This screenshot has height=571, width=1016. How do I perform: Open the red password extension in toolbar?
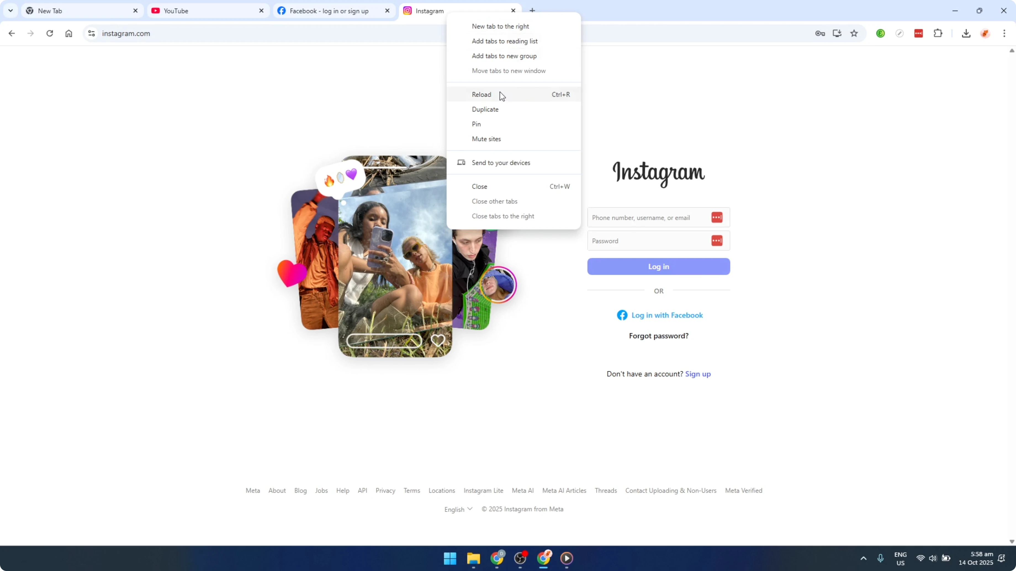(x=919, y=33)
